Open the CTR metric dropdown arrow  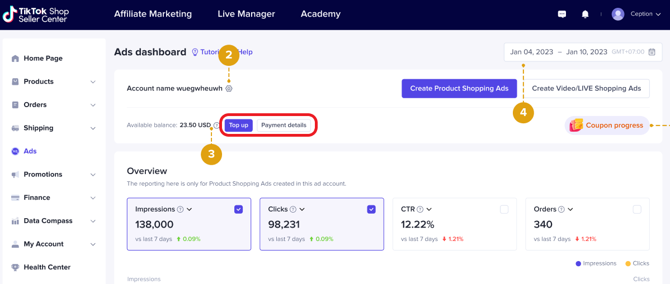click(430, 209)
